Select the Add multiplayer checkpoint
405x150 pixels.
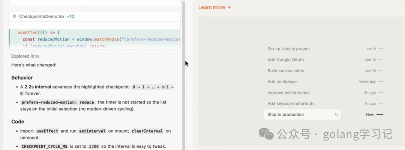pos(283,82)
